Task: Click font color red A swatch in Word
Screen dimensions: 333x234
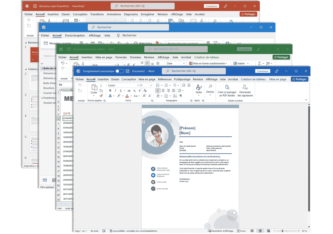Action: tap(127, 96)
